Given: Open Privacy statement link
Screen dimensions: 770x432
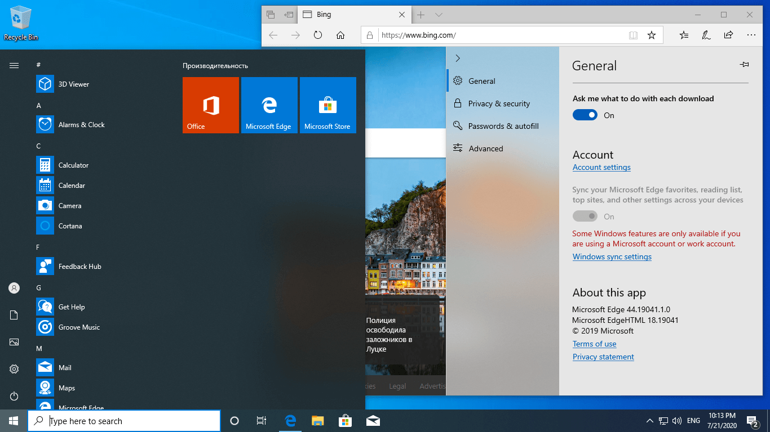Looking at the screenshot, I should tap(603, 357).
